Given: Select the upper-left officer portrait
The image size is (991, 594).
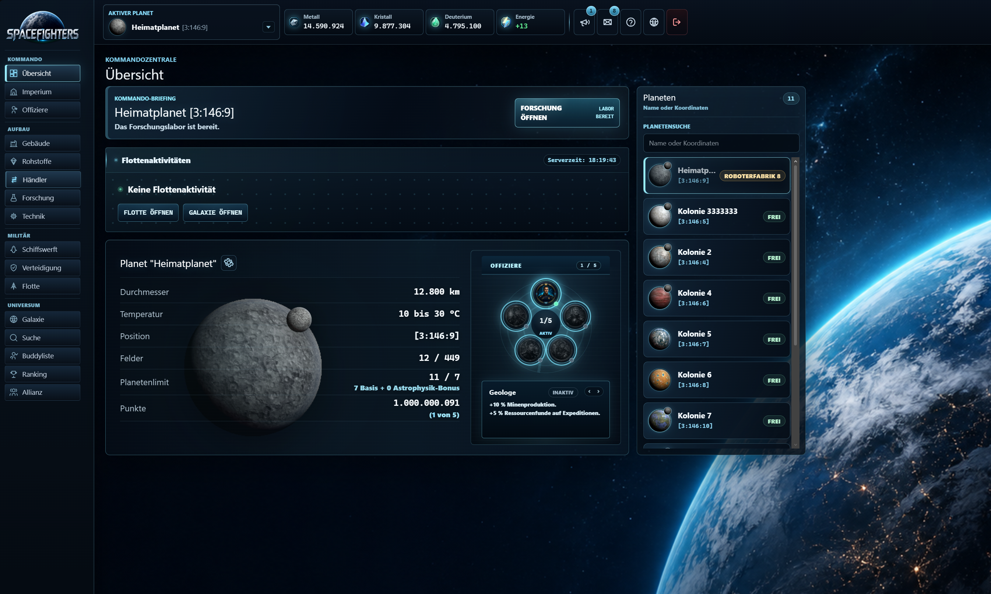Looking at the screenshot, I should pos(516,316).
